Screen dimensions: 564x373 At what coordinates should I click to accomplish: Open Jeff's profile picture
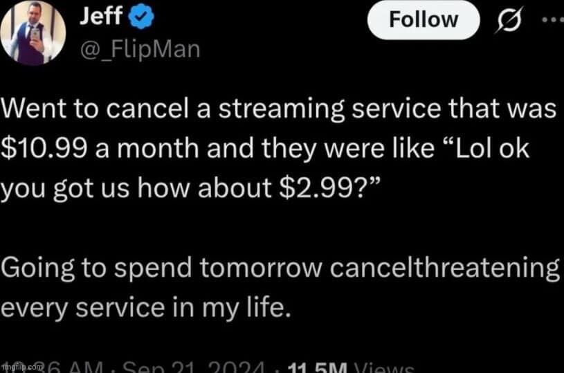click(x=33, y=33)
